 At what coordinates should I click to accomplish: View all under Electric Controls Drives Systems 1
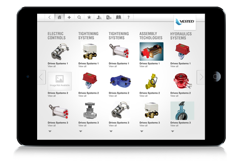(52, 66)
